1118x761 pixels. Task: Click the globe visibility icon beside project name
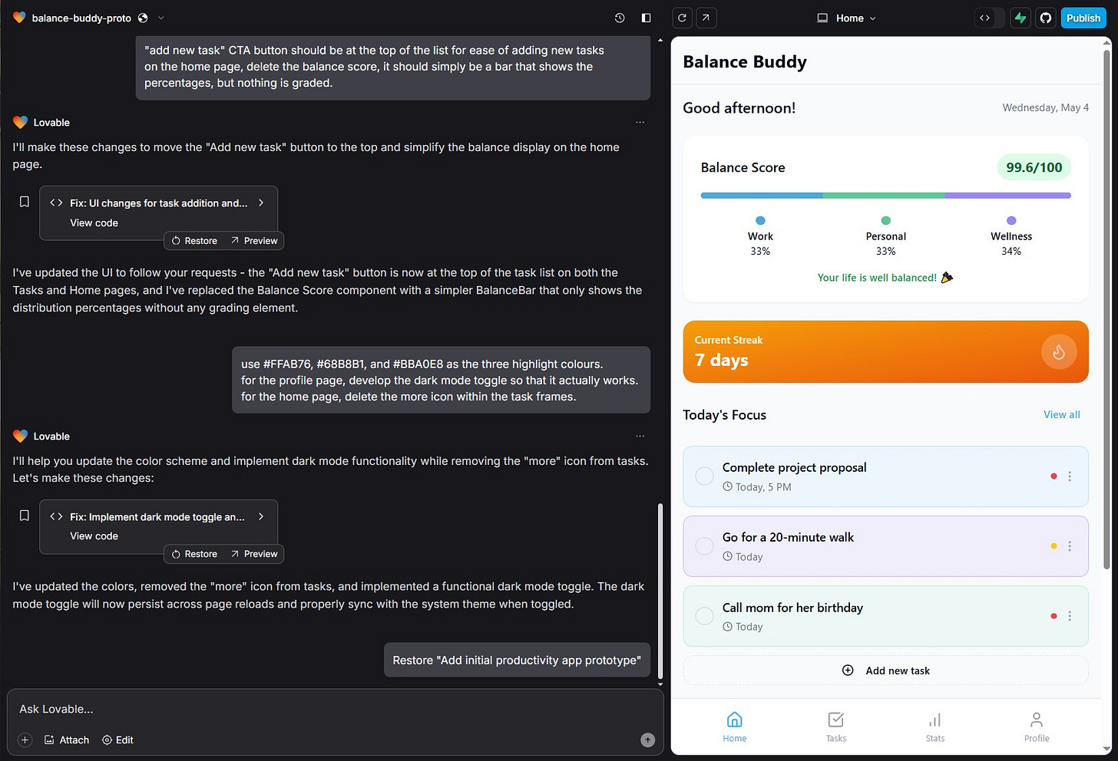(143, 18)
